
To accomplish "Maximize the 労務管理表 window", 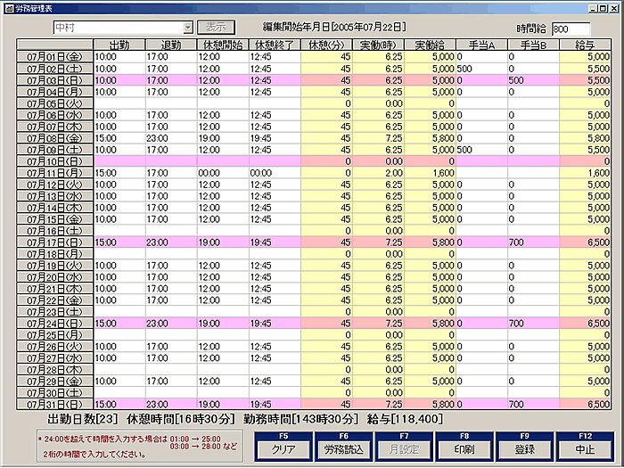I will click(x=603, y=8).
